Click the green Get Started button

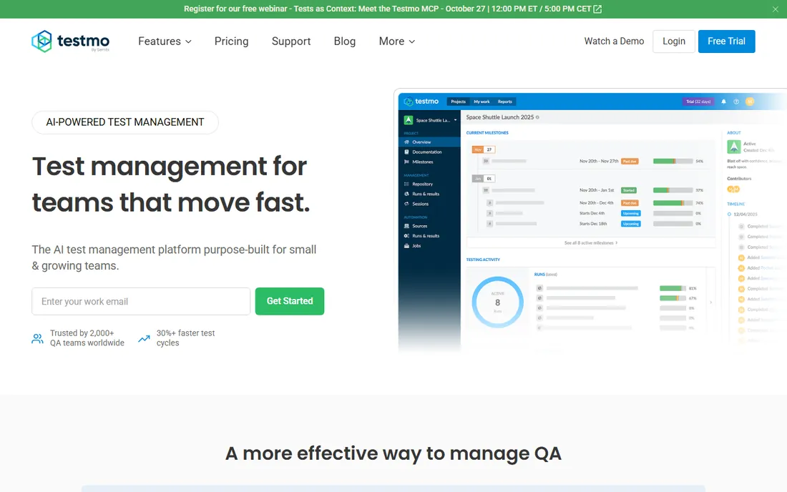click(290, 301)
